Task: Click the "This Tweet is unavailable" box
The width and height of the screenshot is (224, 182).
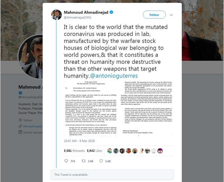Action: (x=112, y=174)
